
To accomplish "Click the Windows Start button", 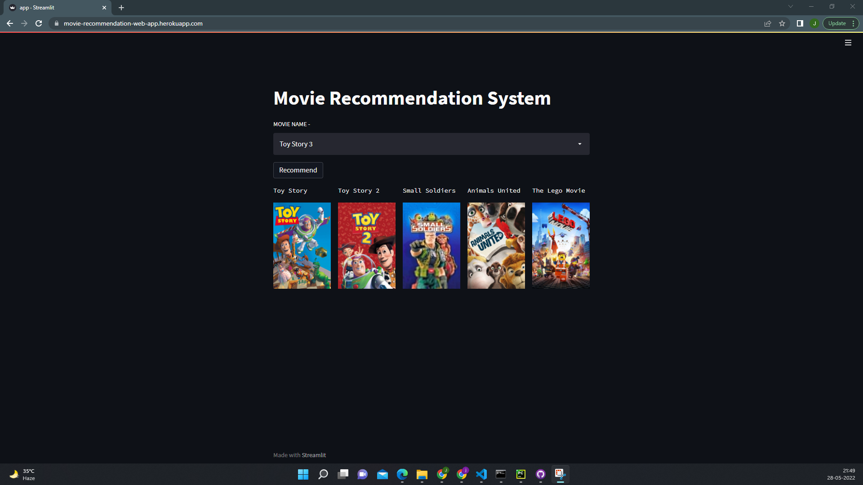I will (x=303, y=474).
